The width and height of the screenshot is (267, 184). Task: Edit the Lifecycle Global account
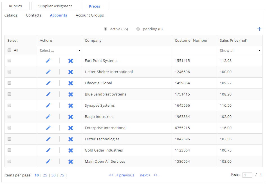48,83
